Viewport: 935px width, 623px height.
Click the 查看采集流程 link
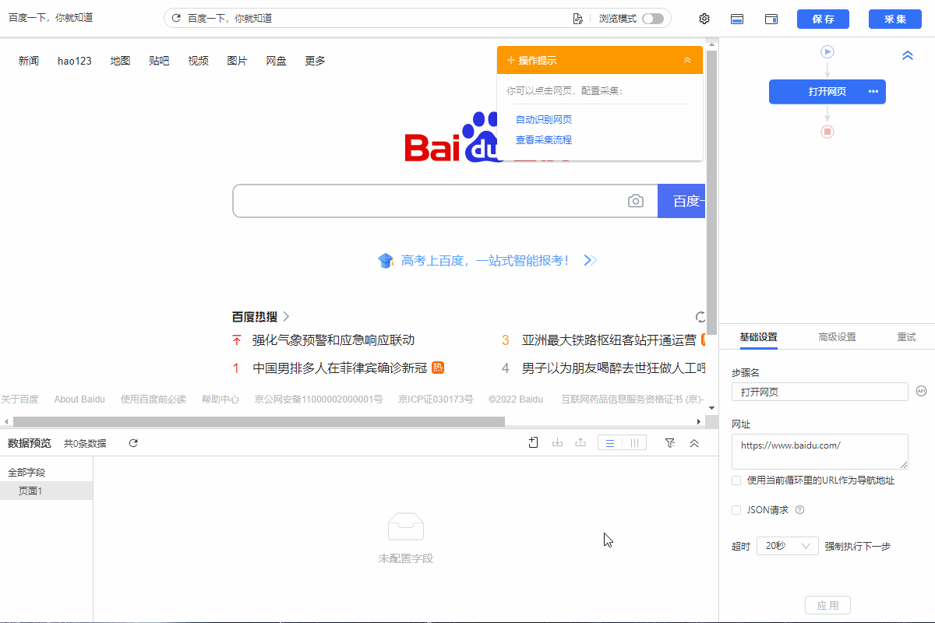point(544,140)
